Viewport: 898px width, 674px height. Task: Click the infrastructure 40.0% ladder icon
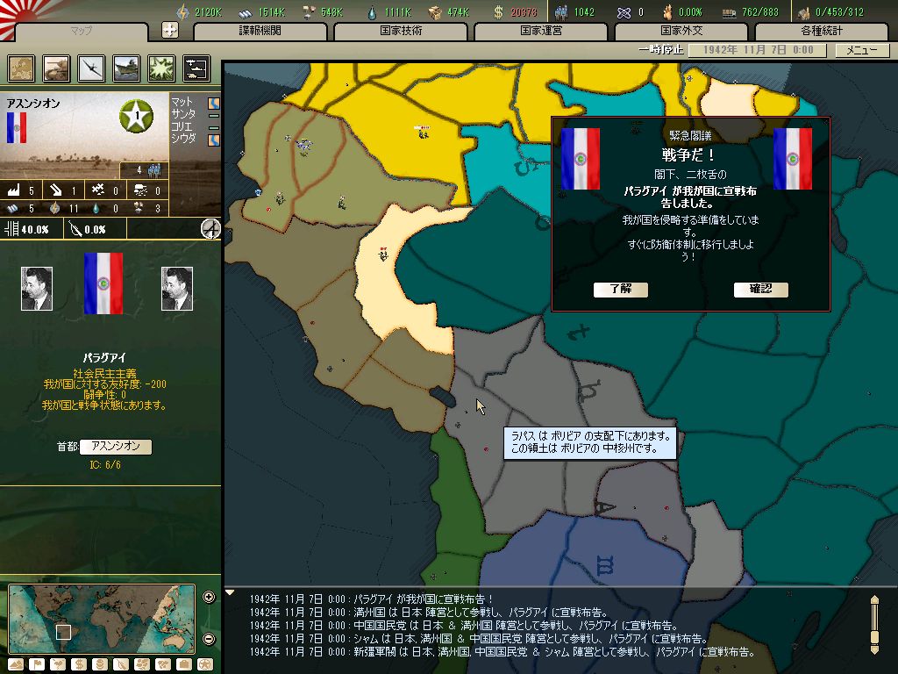click(x=11, y=229)
